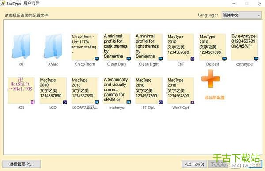265x171 pixels.
Task: Pick the iOS profile thumbnail
Action: coord(21,90)
